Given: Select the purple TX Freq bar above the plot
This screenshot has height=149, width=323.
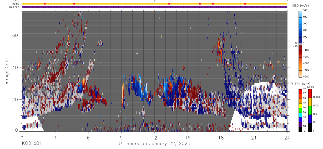Looking at the screenshot, I should [x=154, y=7].
